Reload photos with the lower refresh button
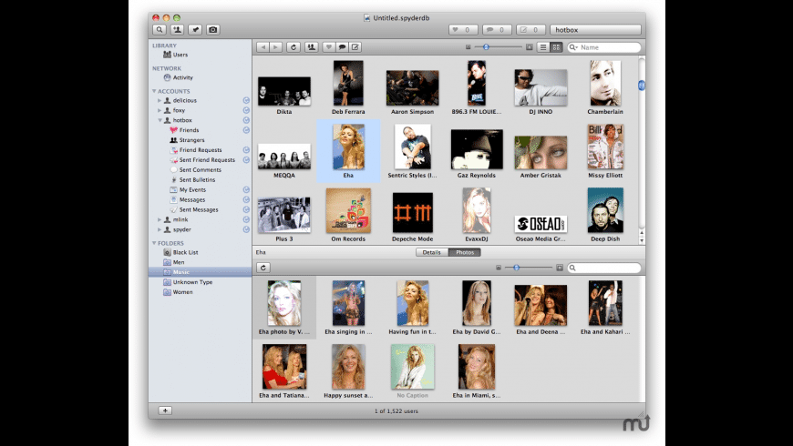The height and width of the screenshot is (446, 793). 263,268
